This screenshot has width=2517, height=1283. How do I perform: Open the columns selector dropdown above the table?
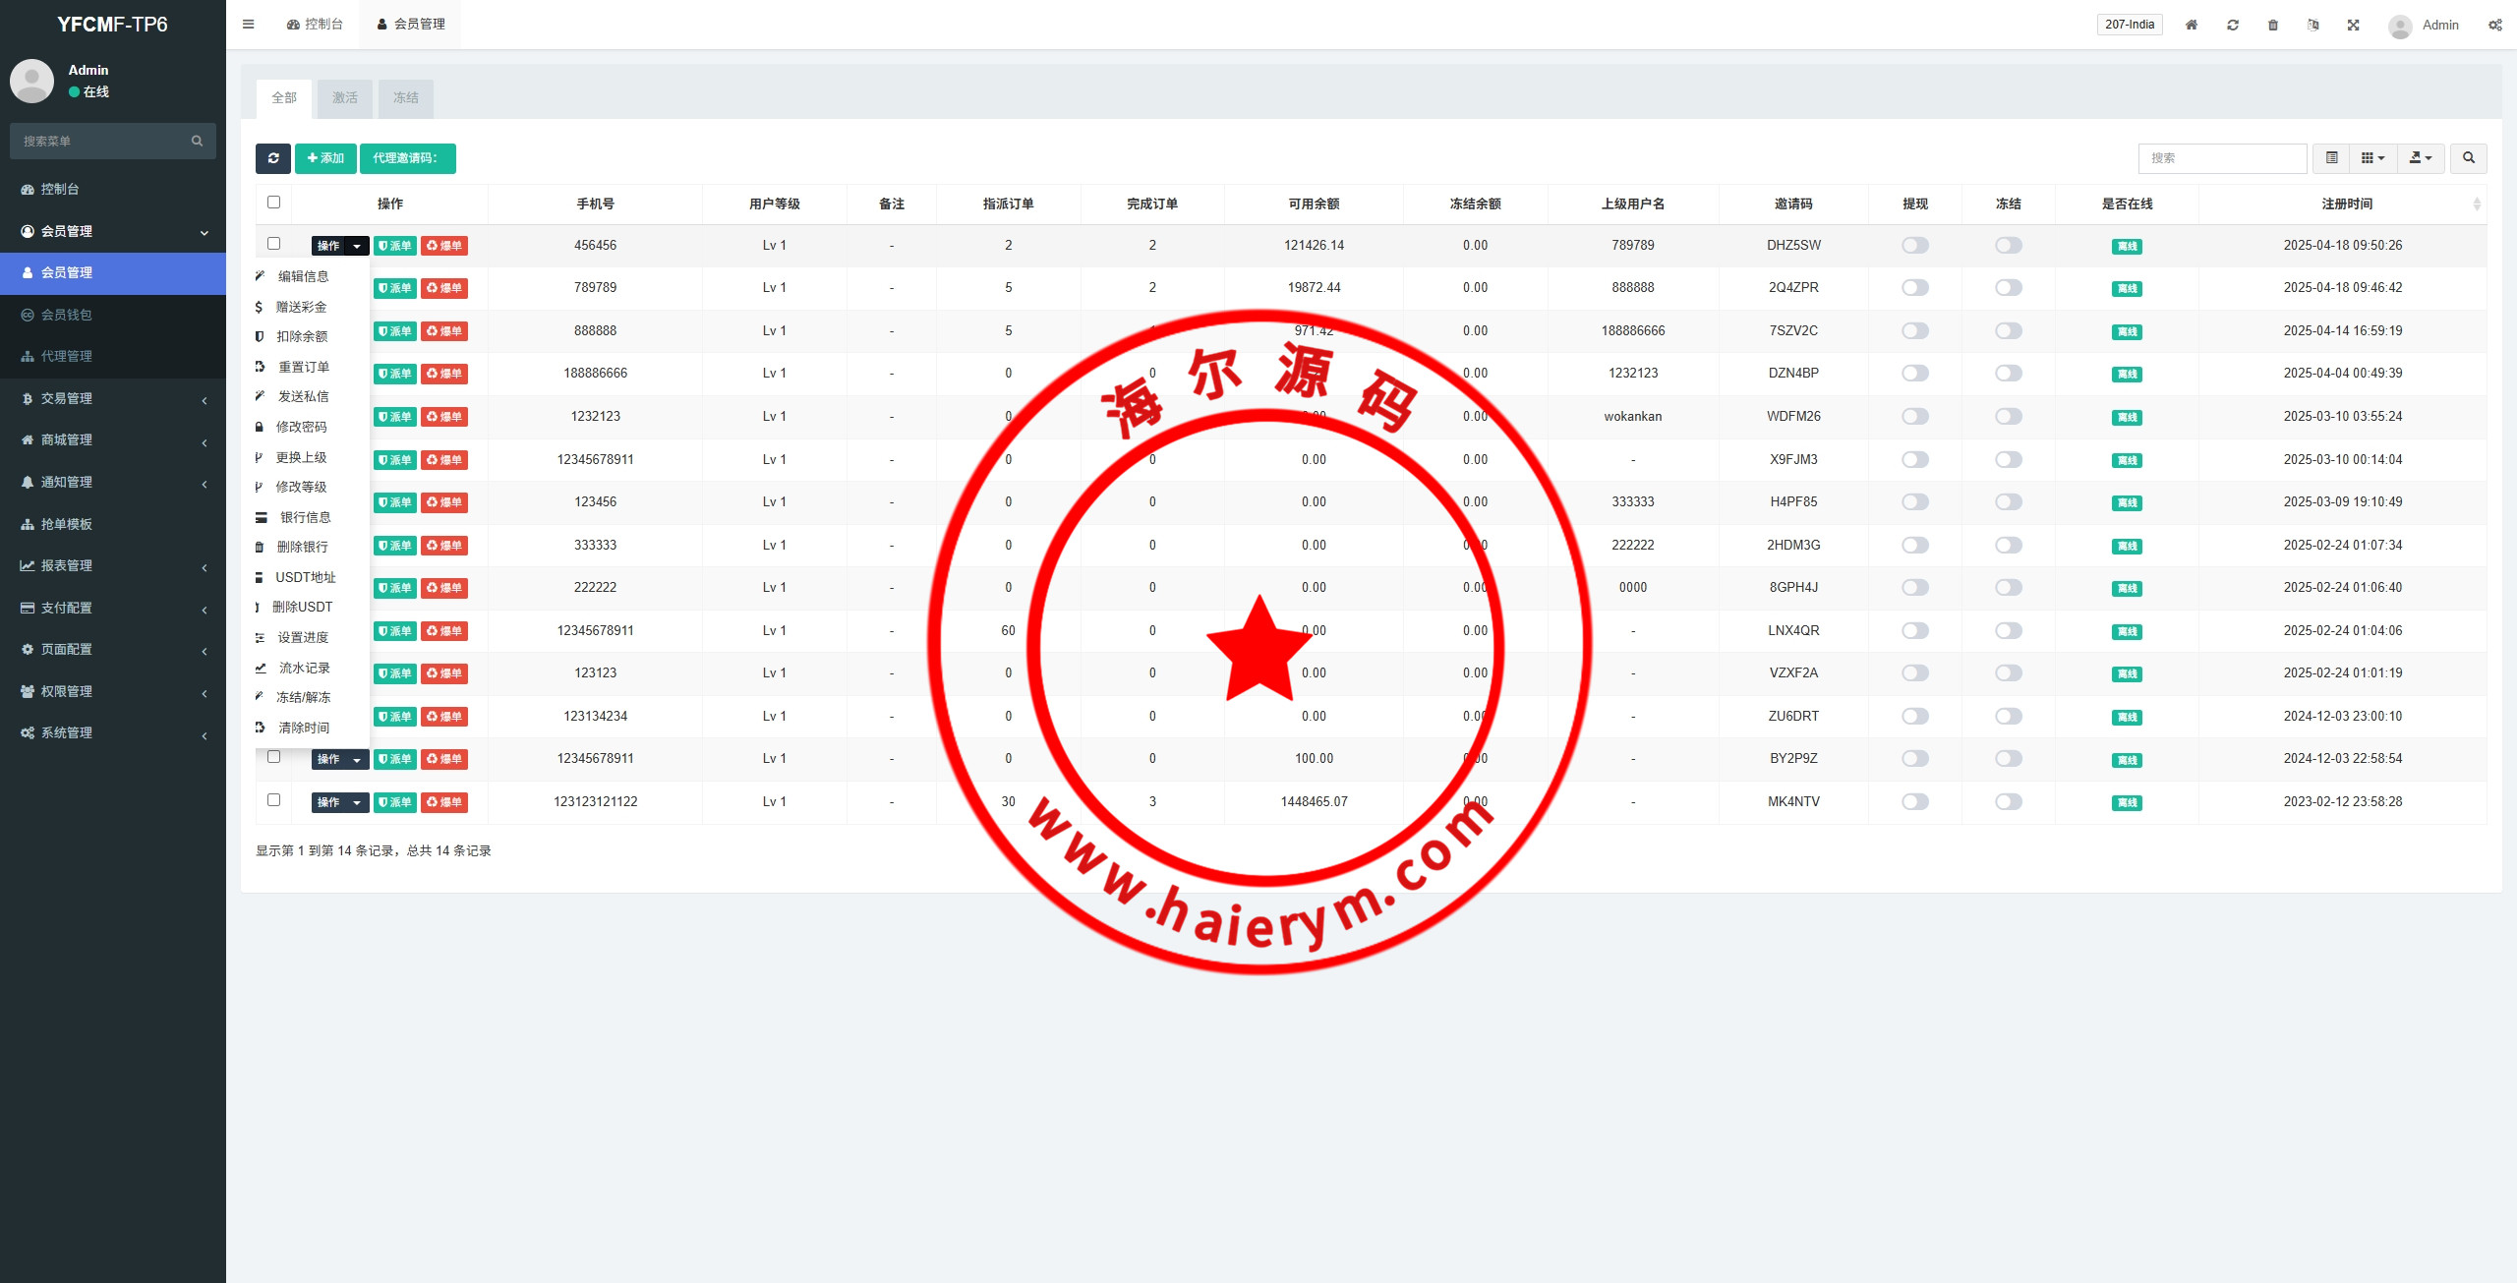click(2372, 158)
